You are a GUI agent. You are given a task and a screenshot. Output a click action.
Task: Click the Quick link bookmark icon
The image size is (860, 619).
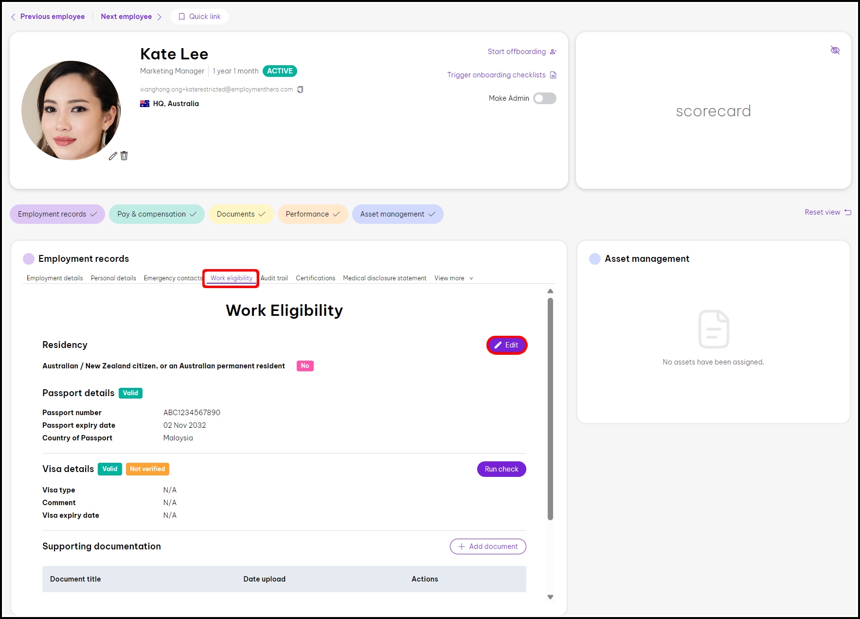(x=182, y=17)
